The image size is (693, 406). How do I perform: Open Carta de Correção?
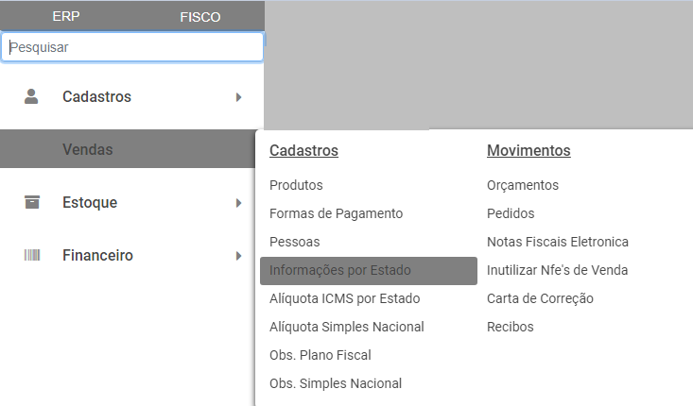540,298
